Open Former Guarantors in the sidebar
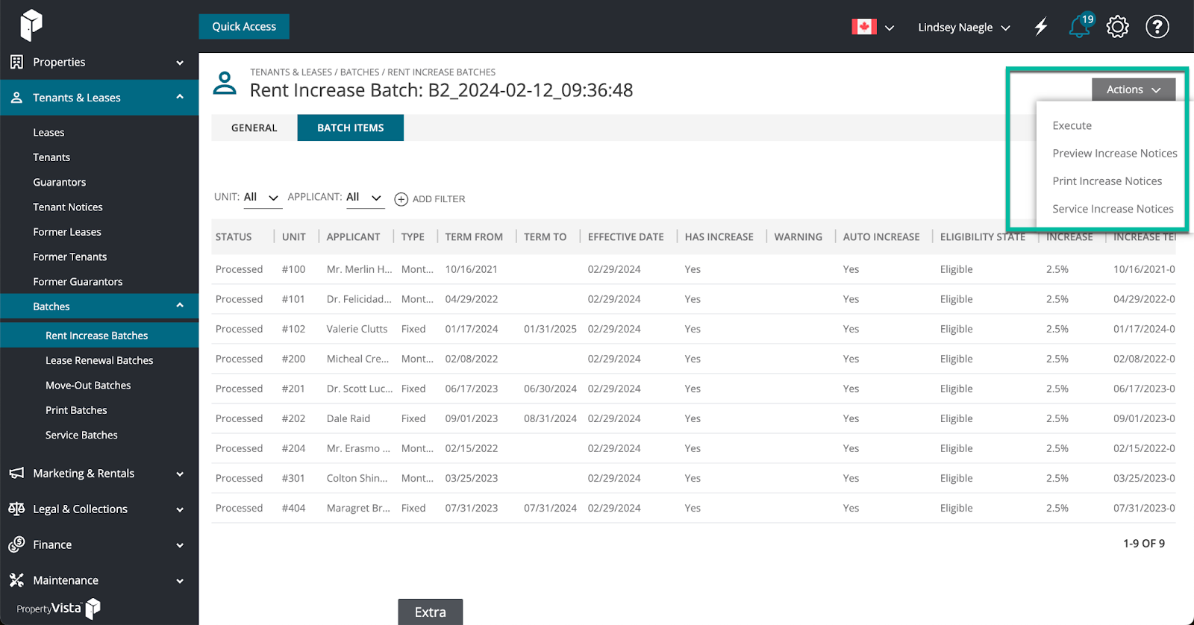The height and width of the screenshot is (625, 1194). tap(78, 282)
